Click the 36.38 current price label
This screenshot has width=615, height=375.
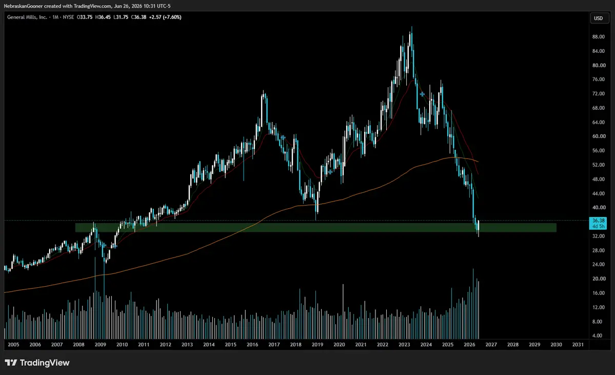coord(598,221)
